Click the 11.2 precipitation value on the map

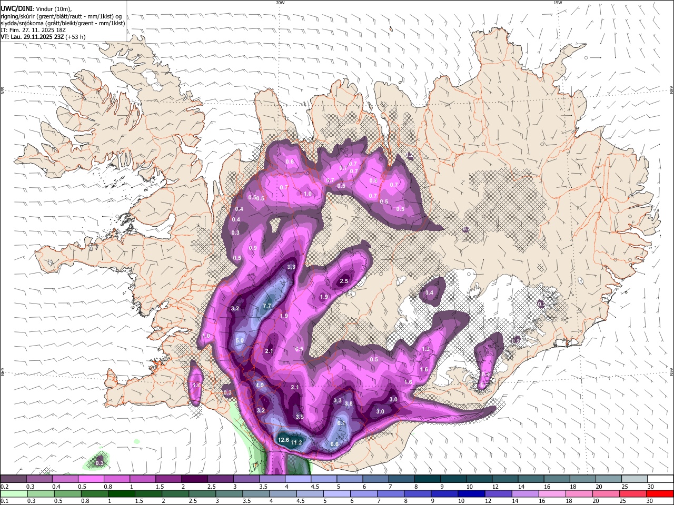(x=296, y=442)
